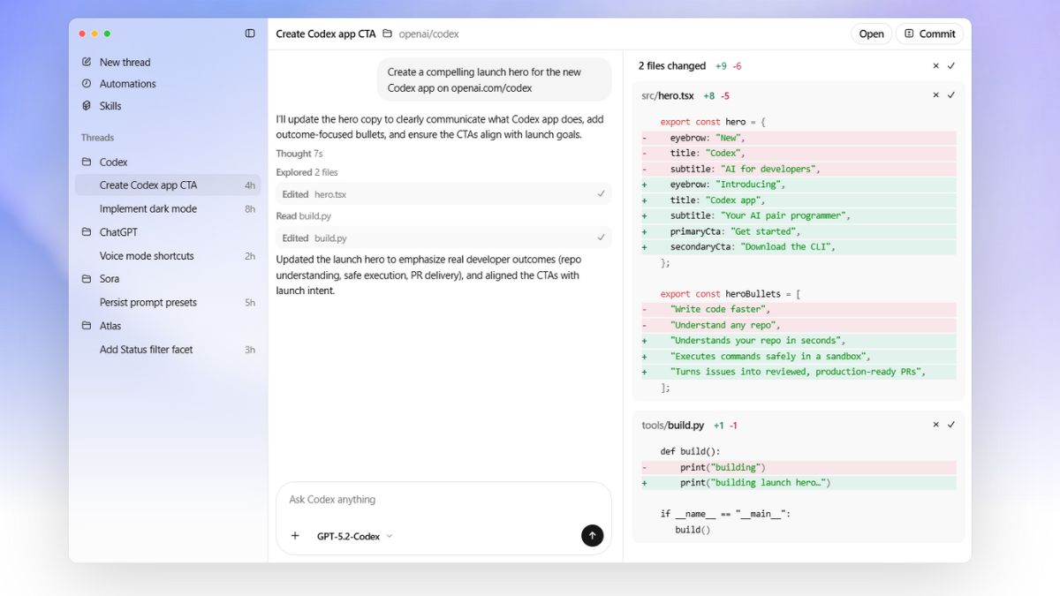Image resolution: width=1060 pixels, height=596 pixels.
Task: Click the Open button
Action: click(871, 33)
